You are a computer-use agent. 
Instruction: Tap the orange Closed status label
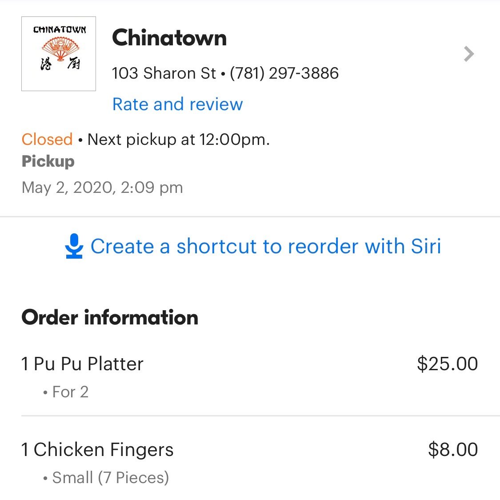pos(47,140)
